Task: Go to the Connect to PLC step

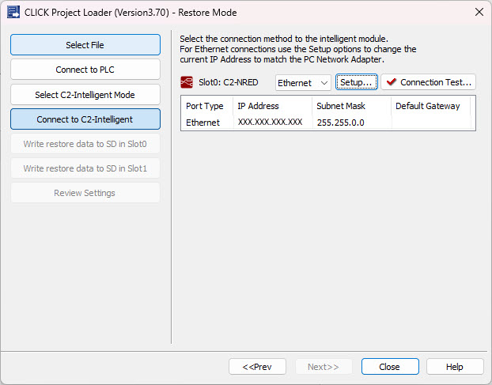Action: tap(85, 70)
